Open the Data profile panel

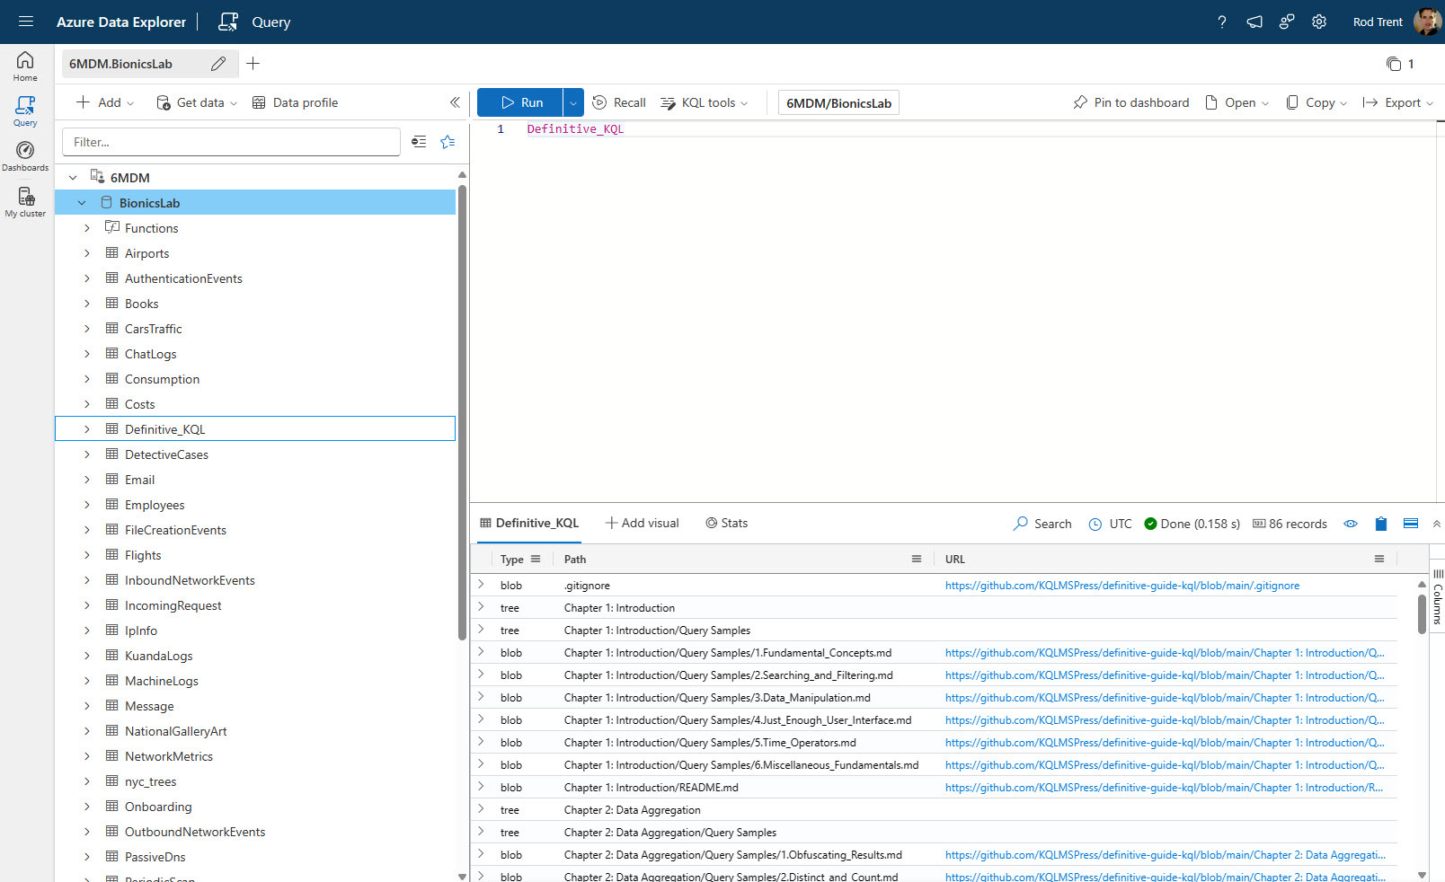click(295, 102)
